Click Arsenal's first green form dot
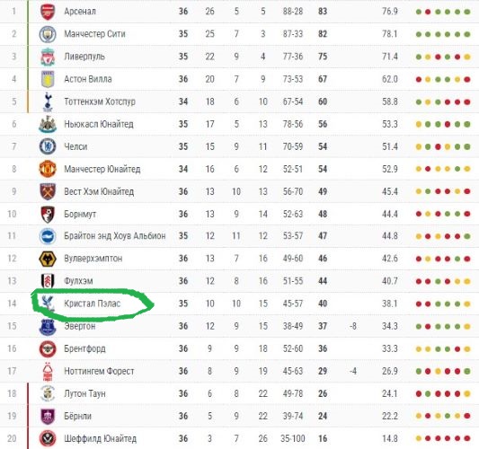This screenshot has width=479, height=449. pyautogui.click(x=419, y=12)
